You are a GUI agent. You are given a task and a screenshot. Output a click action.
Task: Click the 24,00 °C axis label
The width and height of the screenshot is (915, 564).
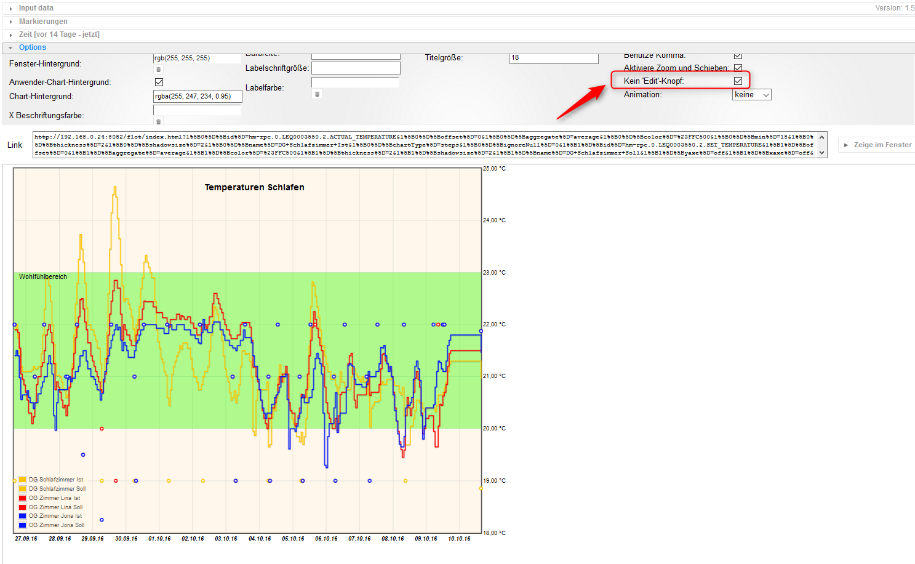(x=494, y=220)
